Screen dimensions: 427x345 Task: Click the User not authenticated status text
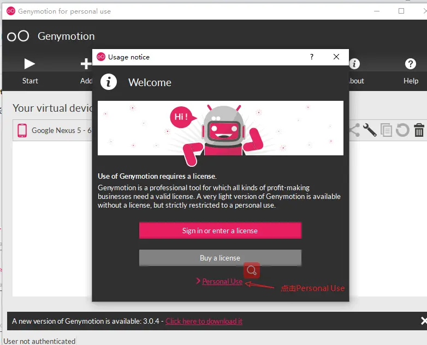[x=39, y=341]
